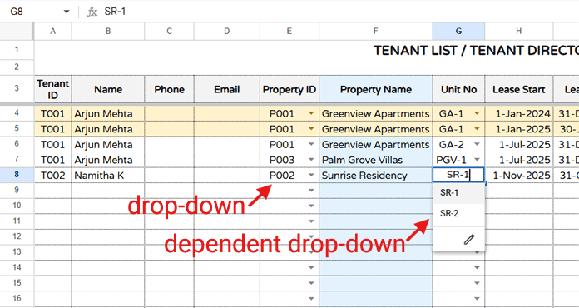This screenshot has height=308, width=579.
Task: Open Property ID dropdown for P003
Action: (x=311, y=160)
